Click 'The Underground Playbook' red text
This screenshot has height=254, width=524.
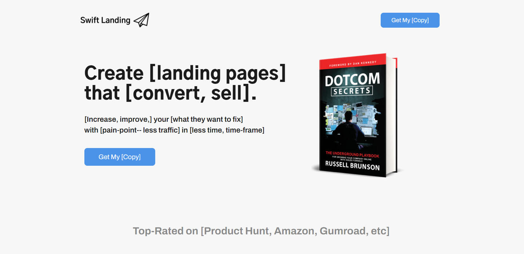[352, 154]
